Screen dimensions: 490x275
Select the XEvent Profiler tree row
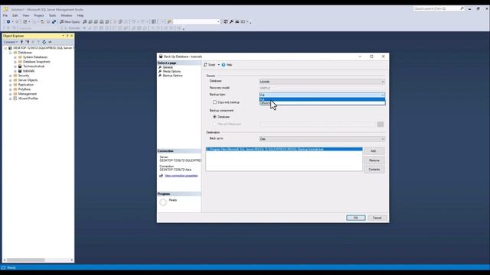click(28, 99)
